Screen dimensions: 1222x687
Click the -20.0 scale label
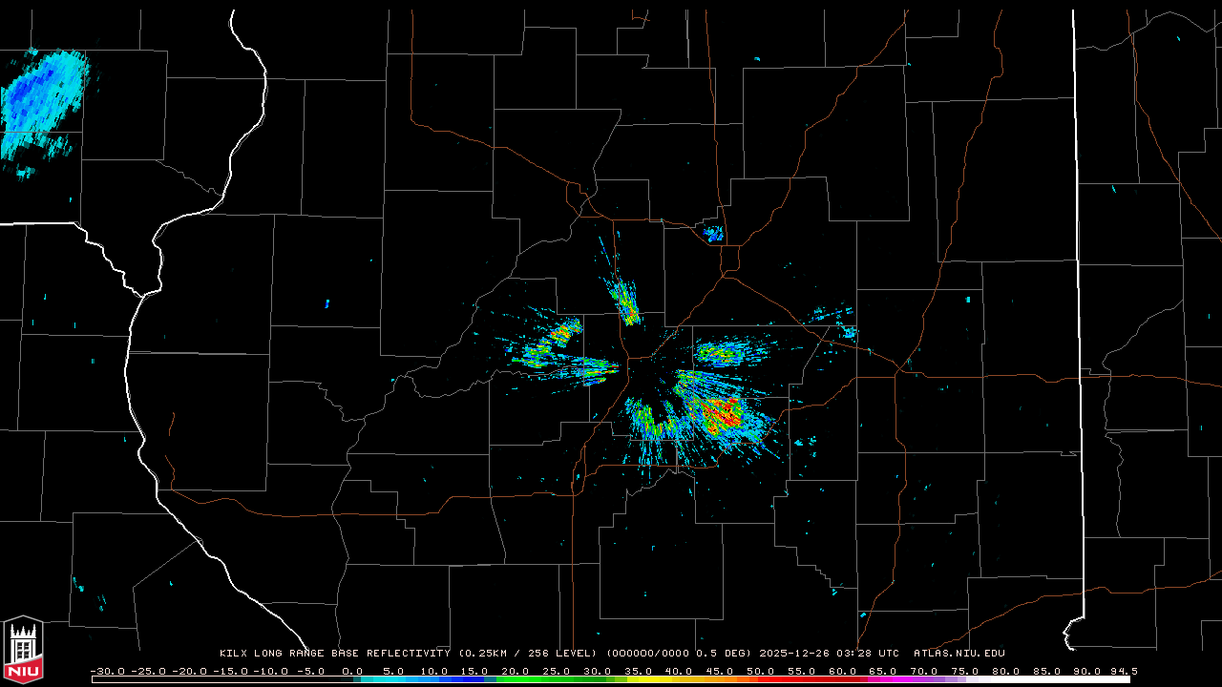click(x=188, y=671)
